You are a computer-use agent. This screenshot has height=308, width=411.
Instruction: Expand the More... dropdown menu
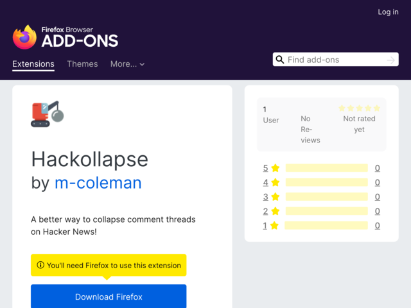click(x=127, y=64)
